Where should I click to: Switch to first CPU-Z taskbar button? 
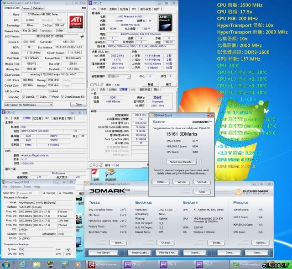click(140, 264)
